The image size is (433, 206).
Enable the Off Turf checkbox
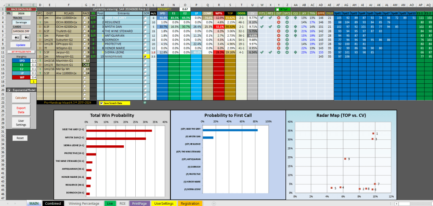[x=277, y=9]
